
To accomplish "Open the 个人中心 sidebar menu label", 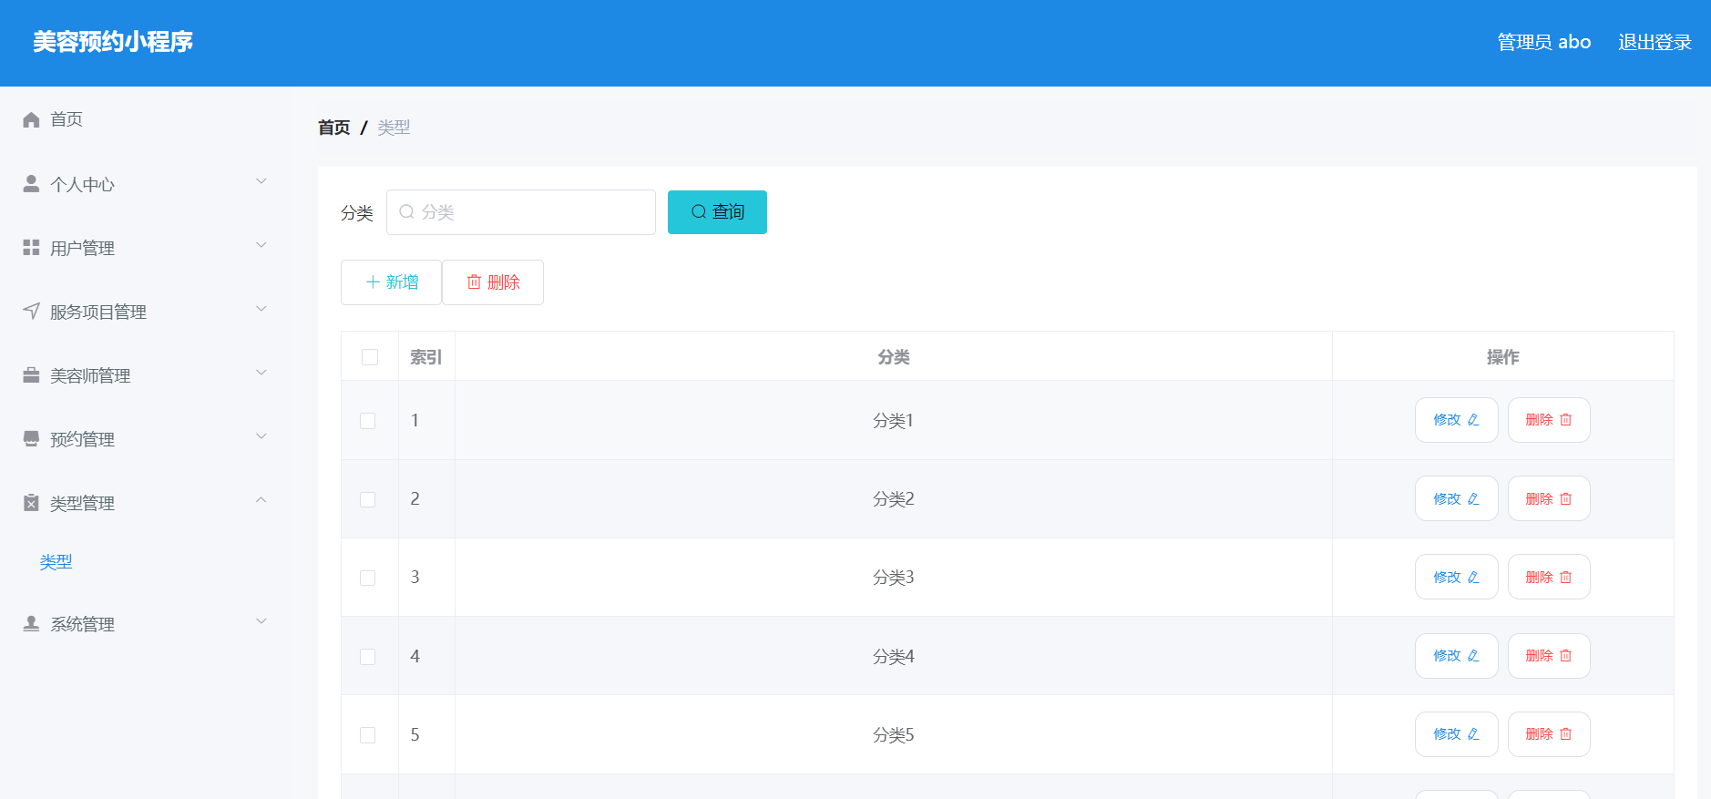I will pyautogui.click(x=82, y=185).
